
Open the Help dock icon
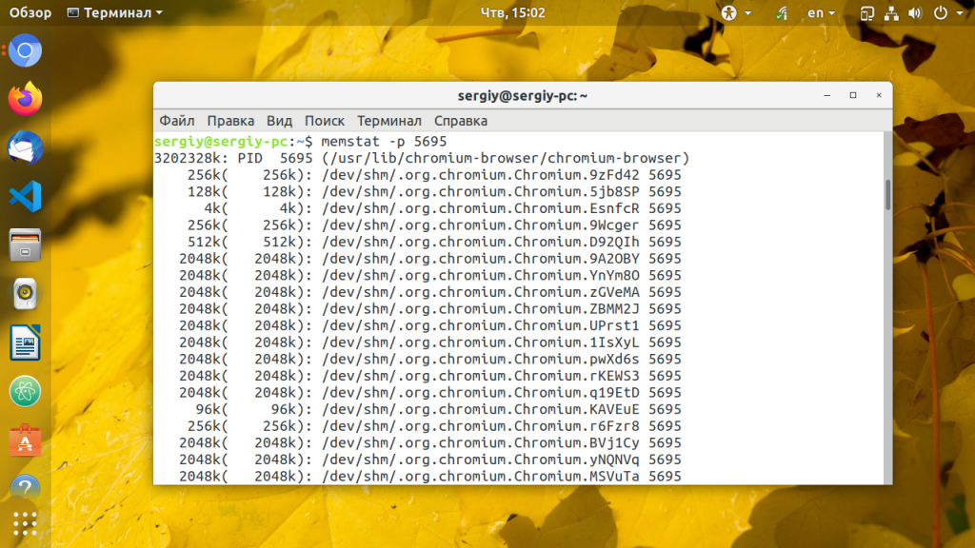point(25,488)
